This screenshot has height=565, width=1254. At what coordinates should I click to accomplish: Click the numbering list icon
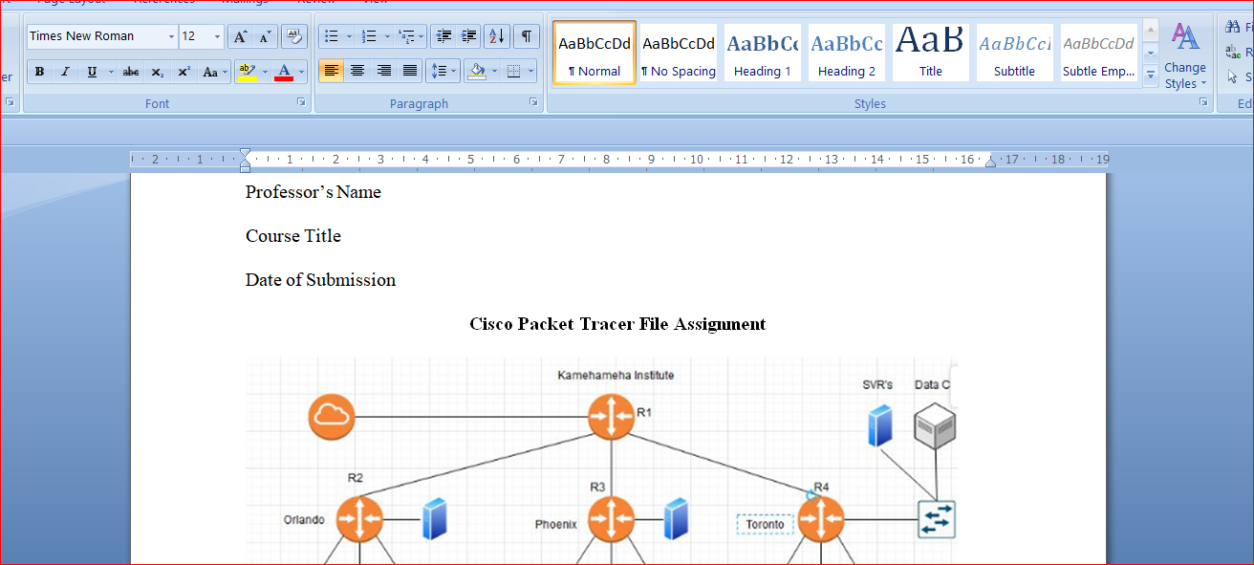pos(369,36)
